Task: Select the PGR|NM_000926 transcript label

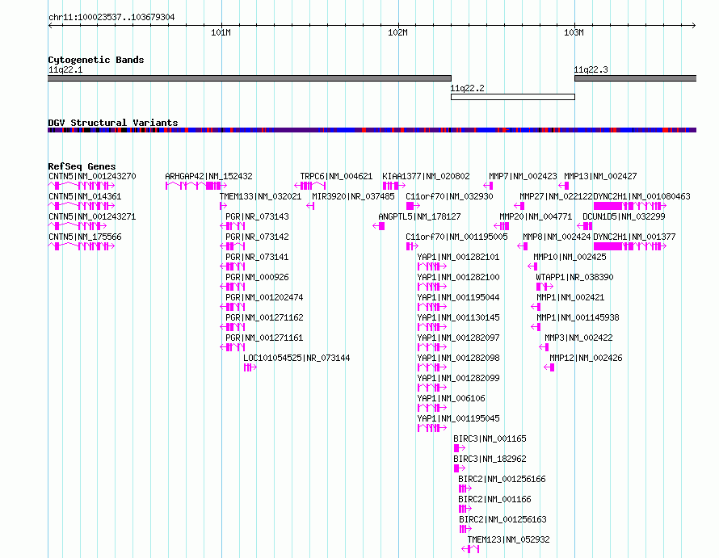Action: coord(257,277)
